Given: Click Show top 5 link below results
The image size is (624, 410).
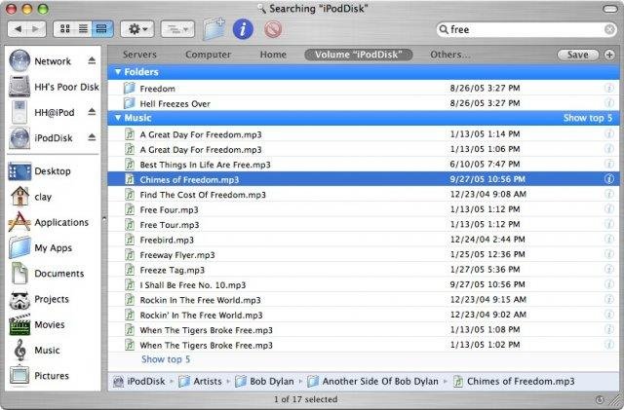Looking at the screenshot, I should click(x=166, y=359).
